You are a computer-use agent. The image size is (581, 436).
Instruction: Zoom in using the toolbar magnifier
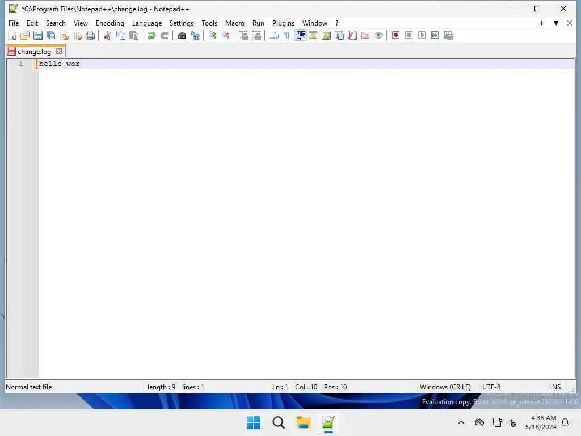coord(212,36)
